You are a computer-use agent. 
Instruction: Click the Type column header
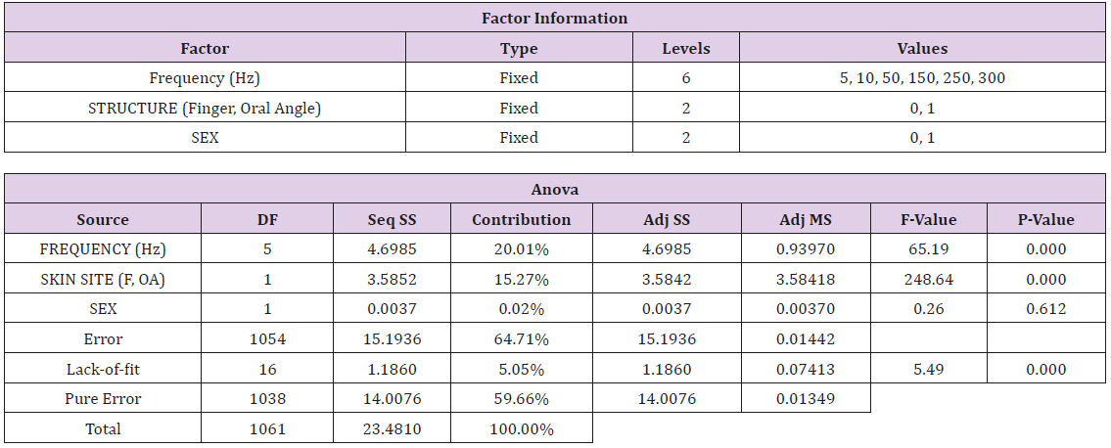pos(519,48)
